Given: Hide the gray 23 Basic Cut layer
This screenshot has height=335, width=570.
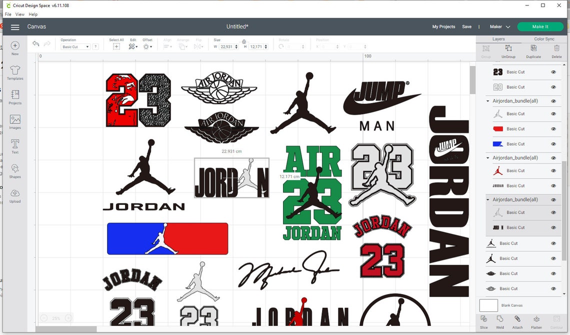Looking at the screenshot, I should [x=553, y=87].
